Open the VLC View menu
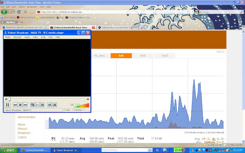 (51, 37)
